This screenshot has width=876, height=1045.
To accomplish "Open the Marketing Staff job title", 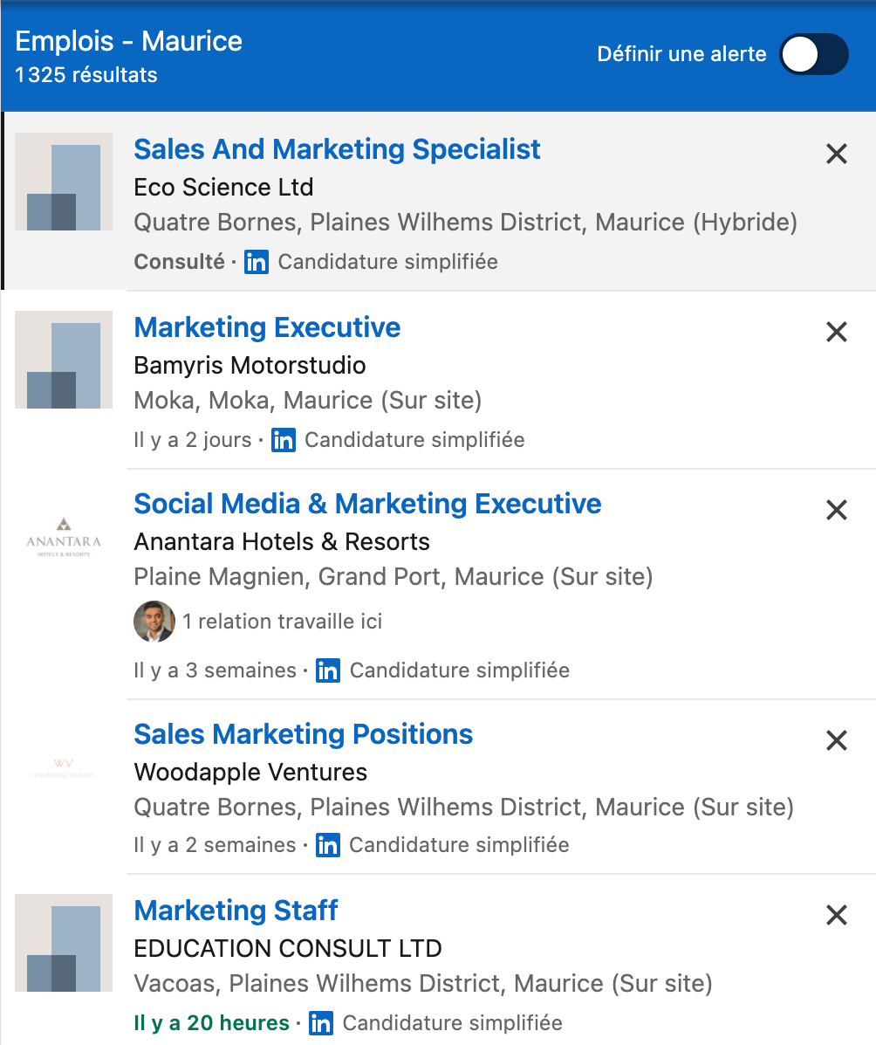I will 236,911.
